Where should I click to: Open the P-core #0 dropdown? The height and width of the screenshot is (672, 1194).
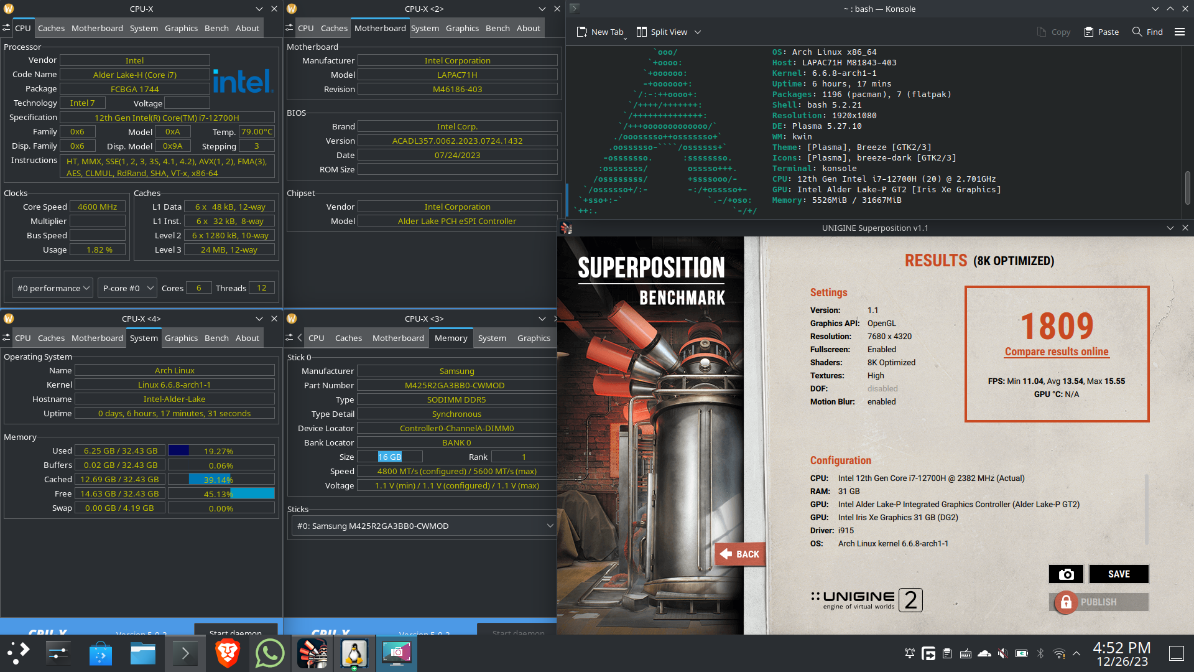point(127,288)
